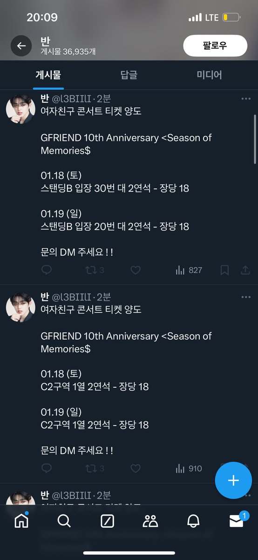Image resolution: width=258 pixels, height=560 pixels.
Task: Like the second post
Action: [136, 468]
